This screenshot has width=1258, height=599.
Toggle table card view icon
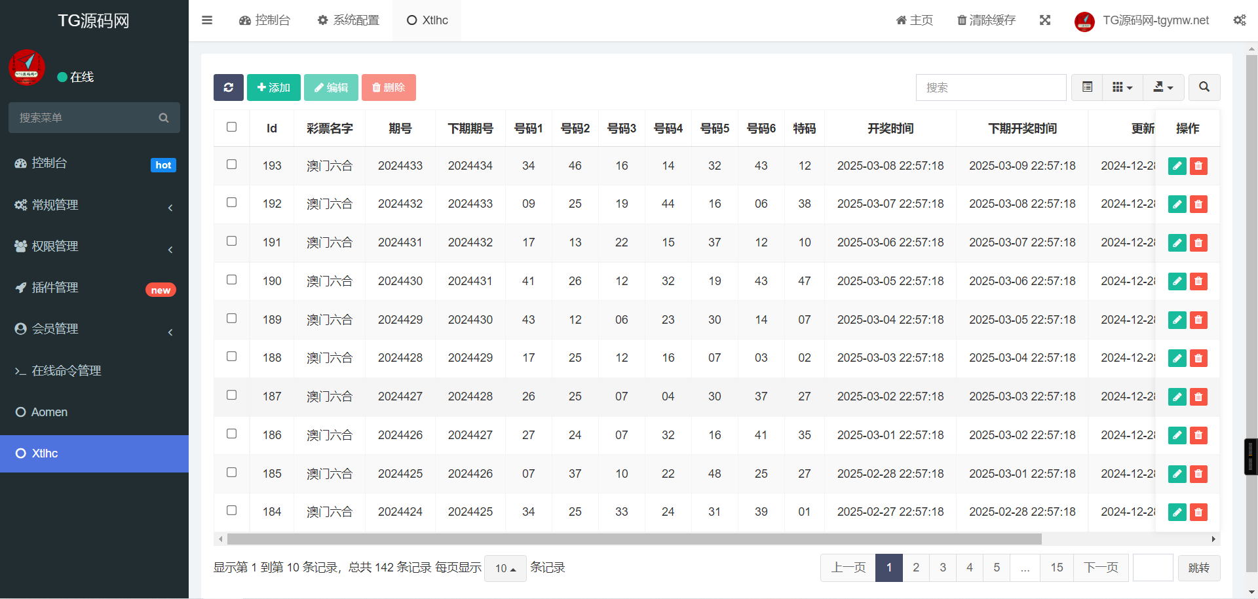[1087, 87]
